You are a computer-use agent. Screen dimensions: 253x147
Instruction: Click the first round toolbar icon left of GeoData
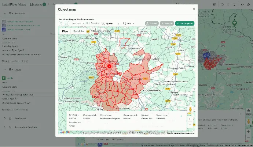tap(62, 23)
